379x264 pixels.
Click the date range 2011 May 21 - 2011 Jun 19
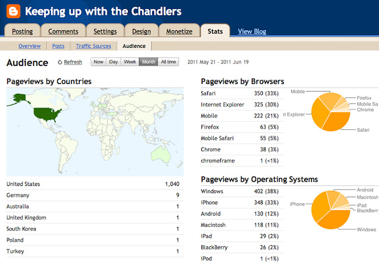pos(218,62)
